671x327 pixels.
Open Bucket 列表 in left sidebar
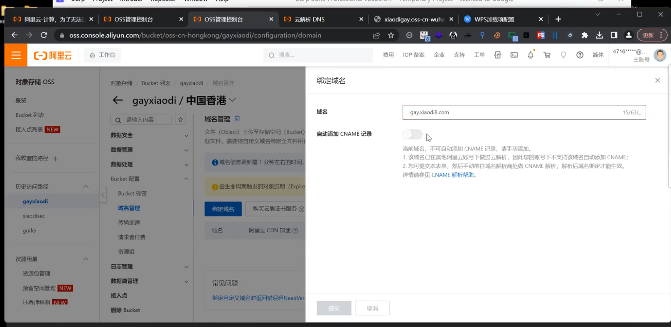(x=30, y=115)
